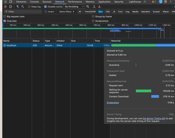Viewport: 175px width, 138px height.
Task: Filter requests by Manifest
Action: [x=146, y=12]
